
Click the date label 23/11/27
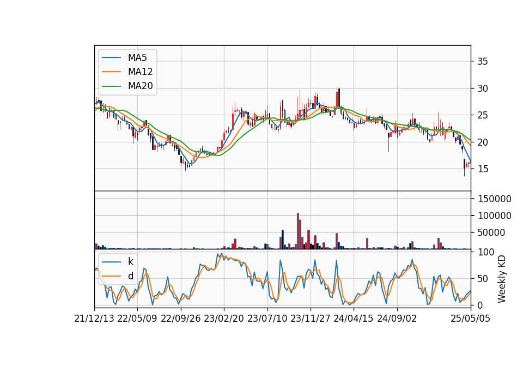310,318
